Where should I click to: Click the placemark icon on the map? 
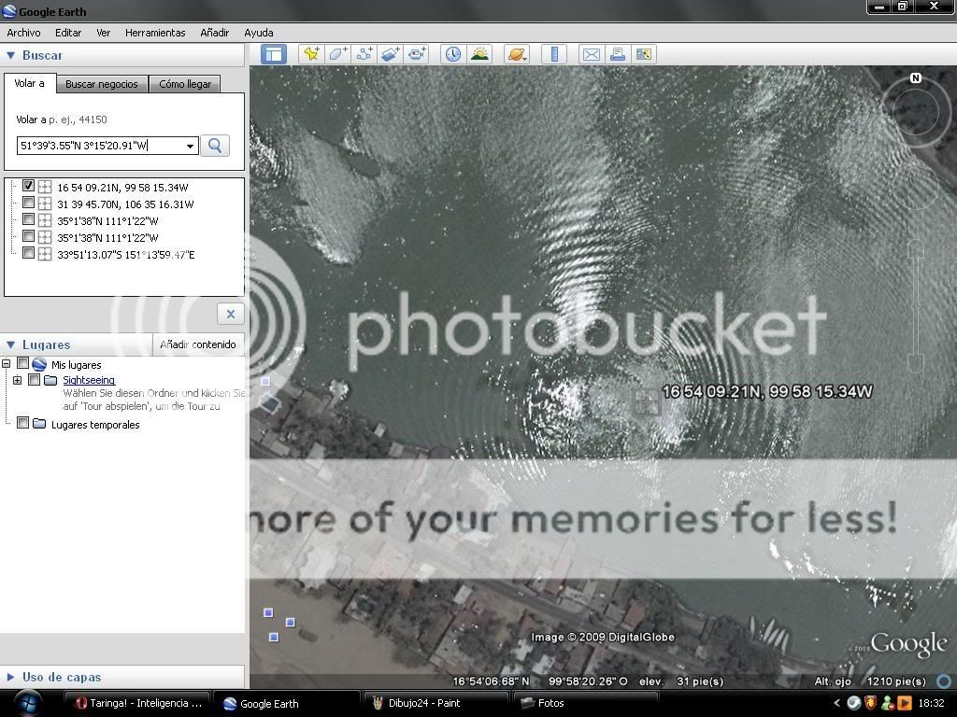[x=646, y=402]
